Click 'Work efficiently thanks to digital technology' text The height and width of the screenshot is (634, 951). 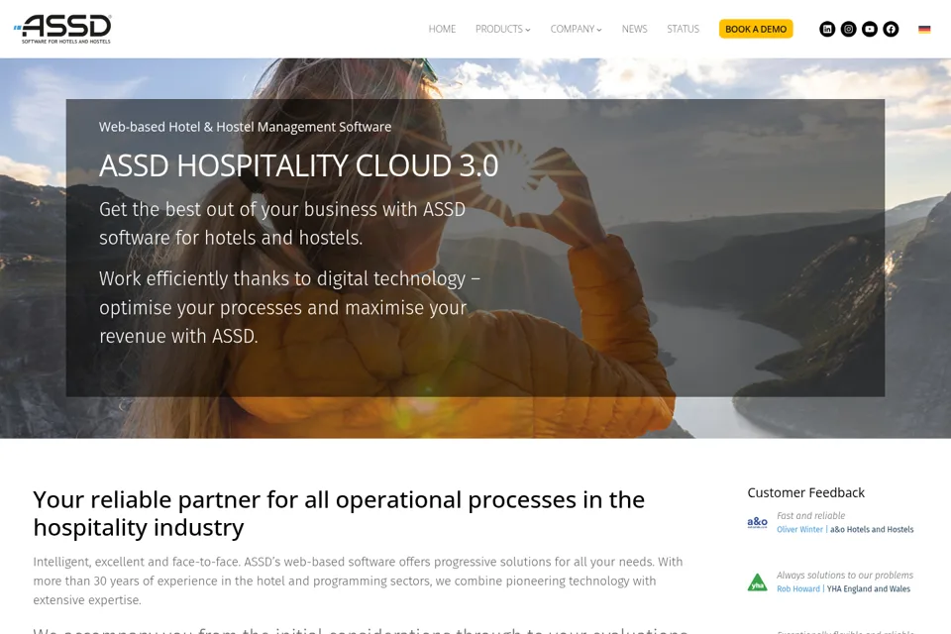click(289, 308)
